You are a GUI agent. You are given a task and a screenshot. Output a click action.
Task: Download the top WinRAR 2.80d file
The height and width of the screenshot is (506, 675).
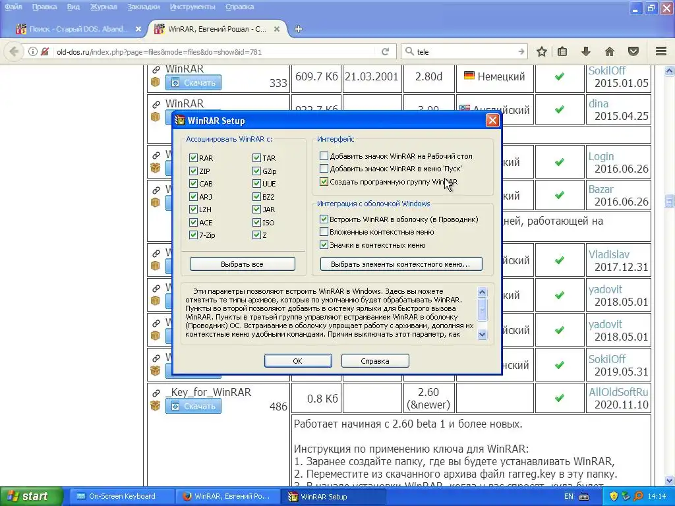tap(193, 82)
